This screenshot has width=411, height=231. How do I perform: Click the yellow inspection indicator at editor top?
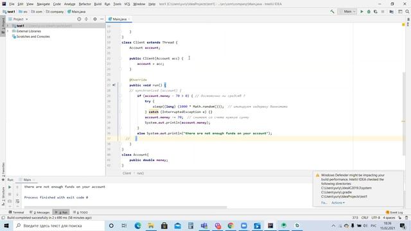point(403,24)
